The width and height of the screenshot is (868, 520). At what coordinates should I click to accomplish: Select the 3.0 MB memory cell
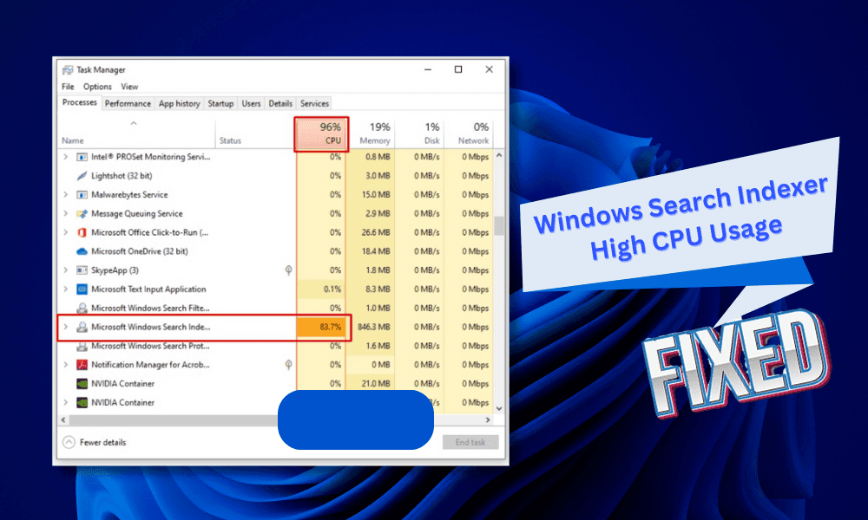[371, 176]
